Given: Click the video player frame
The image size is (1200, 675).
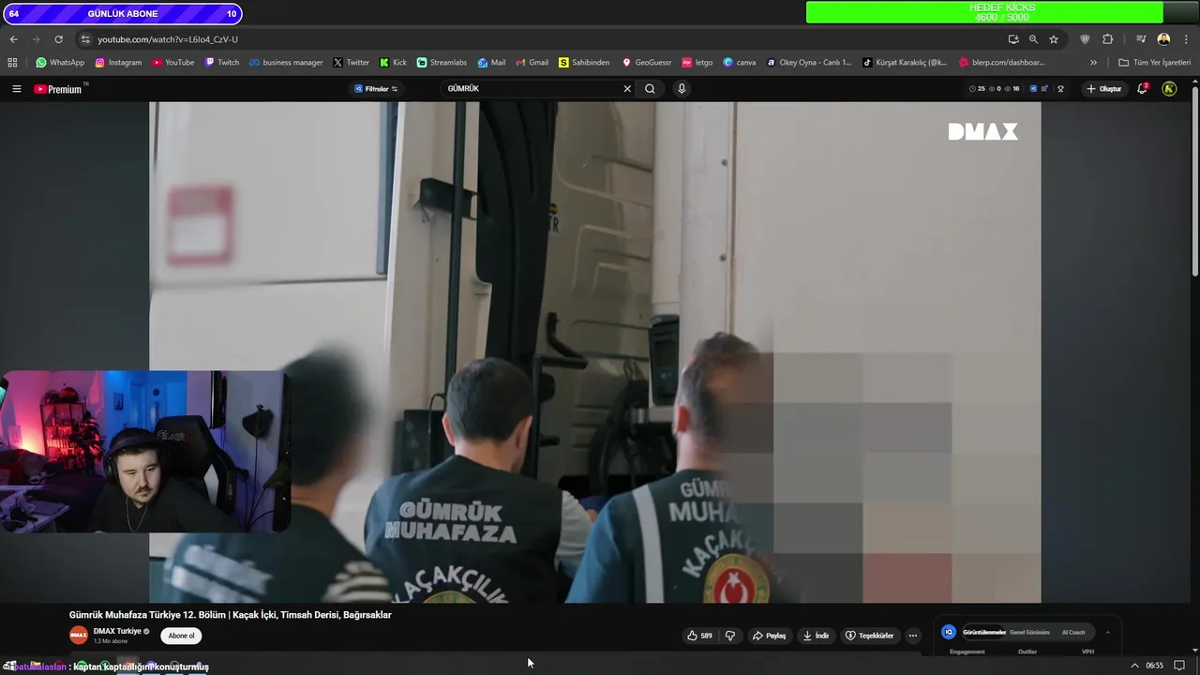Looking at the screenshot, I should tap(594, 352).
